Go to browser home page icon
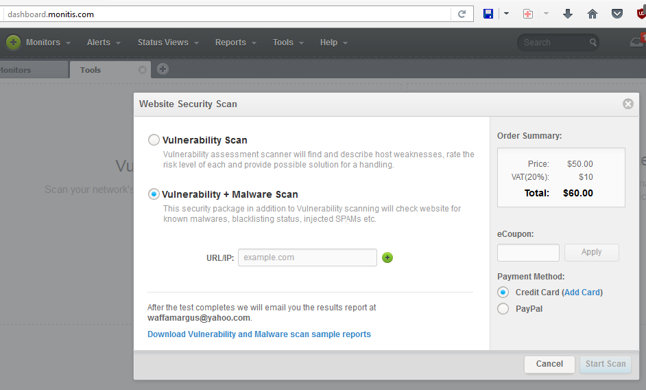This screenshot has height=390, width=646. (593, 14)
